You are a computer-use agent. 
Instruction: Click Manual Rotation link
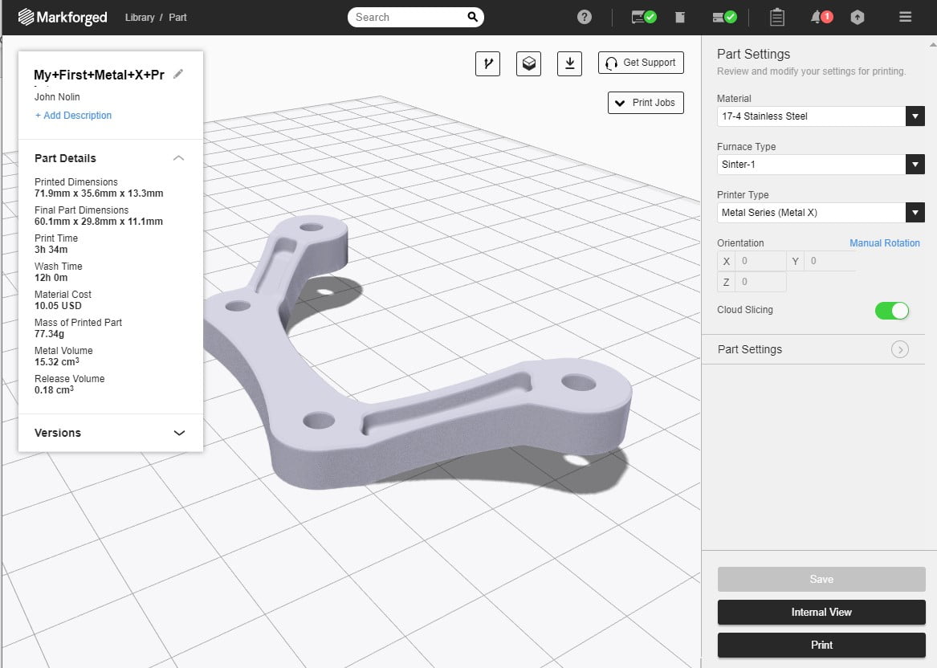(x=885, y=243)
